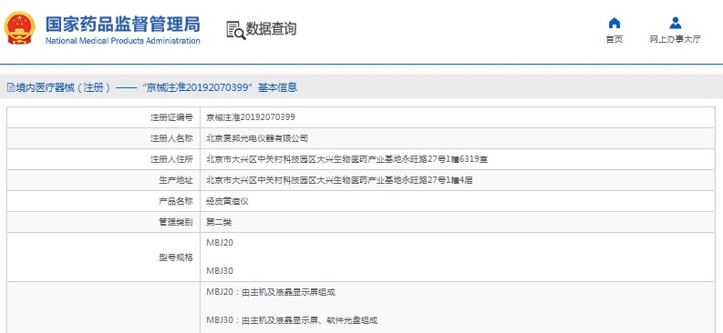This screenshot has width=723, height=333.
Task: Select the 生产地址 label cell
Action: click(103, 180)
